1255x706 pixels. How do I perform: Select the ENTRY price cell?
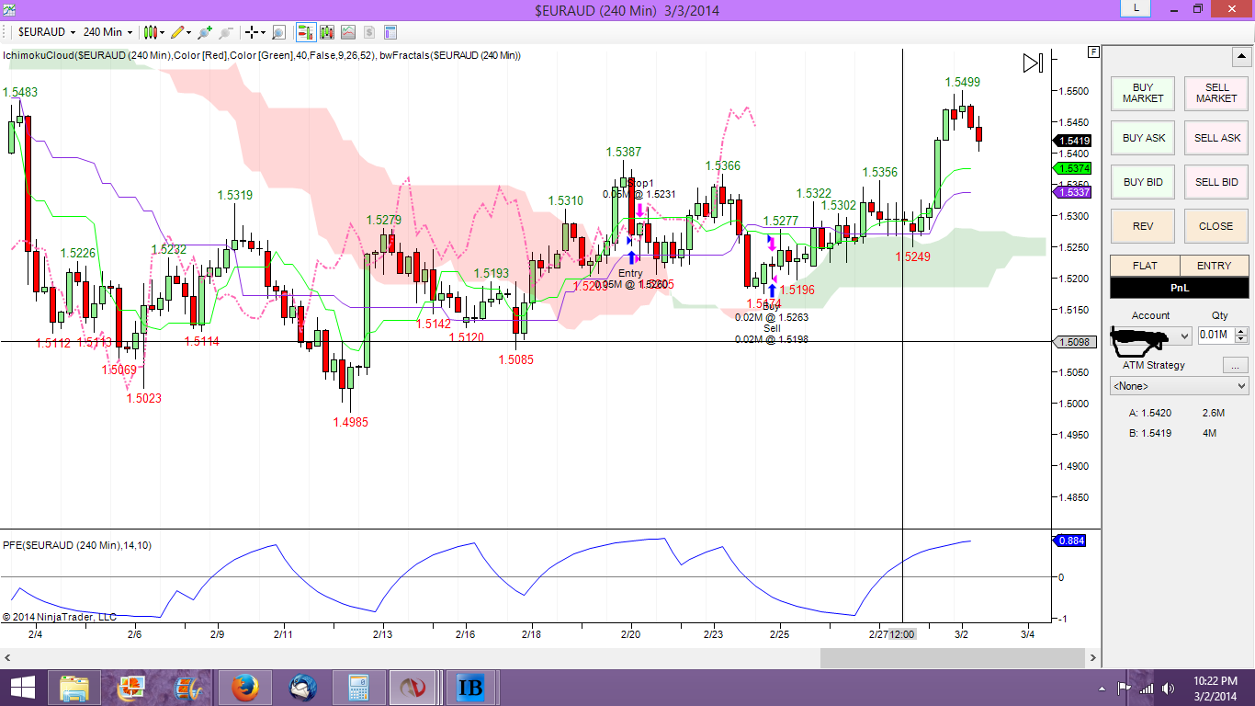pyautogui.click(x=1215, y=266)
